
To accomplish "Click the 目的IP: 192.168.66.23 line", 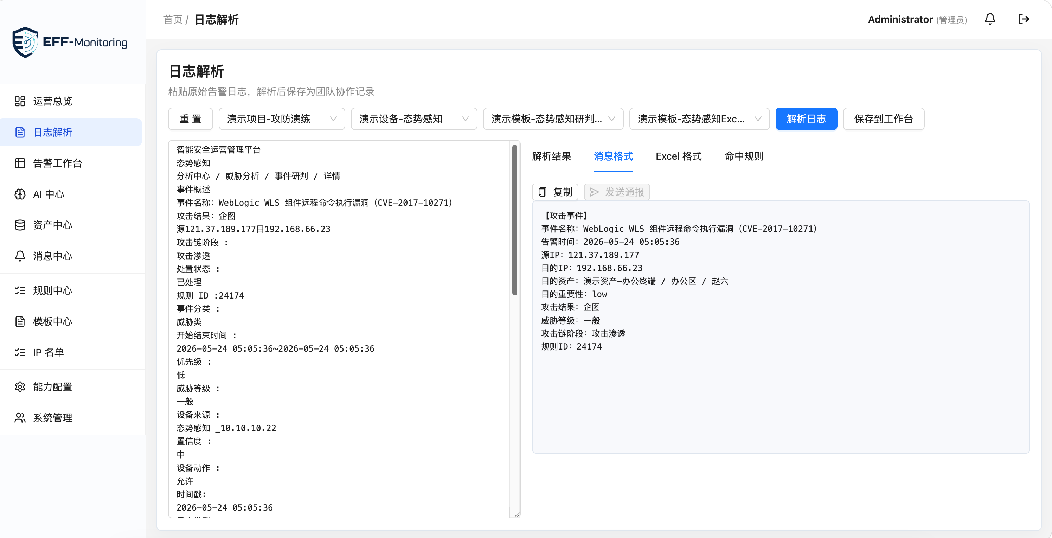I will (x=591, y=268).
